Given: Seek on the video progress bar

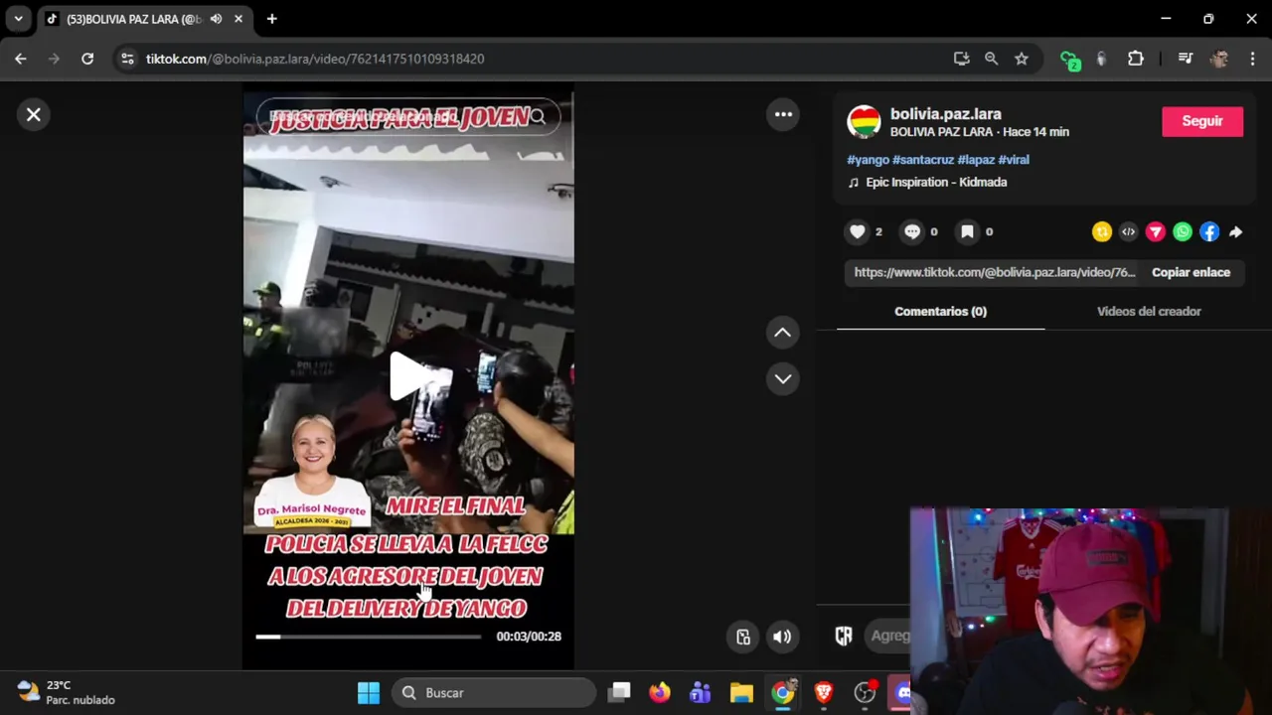Looking at the screenshot, I should click(x=368, y=637).
